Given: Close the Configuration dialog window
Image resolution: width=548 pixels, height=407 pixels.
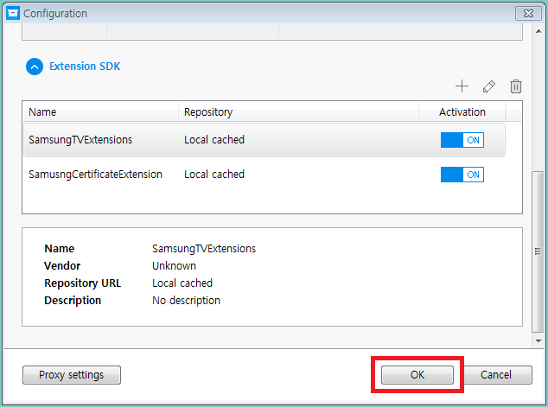Looking at the screenshot, I should 527,13.
